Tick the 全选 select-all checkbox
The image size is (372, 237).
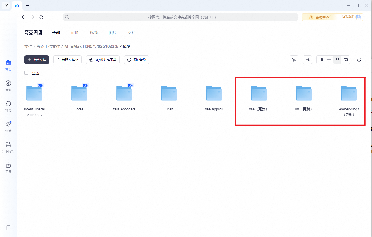[26, 73]
